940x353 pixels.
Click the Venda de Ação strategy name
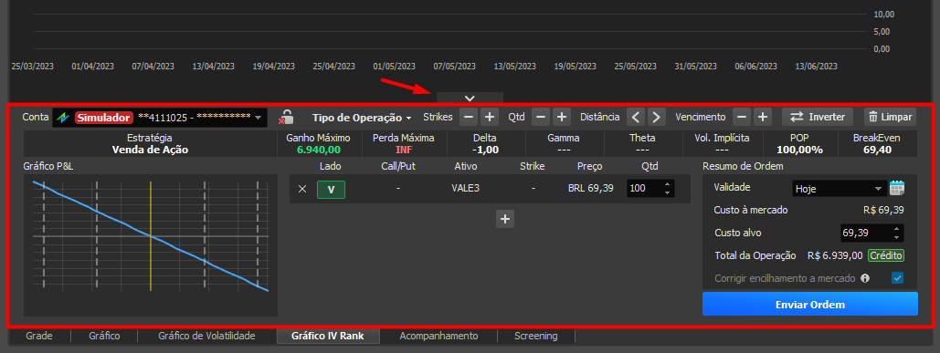point(150,150)
